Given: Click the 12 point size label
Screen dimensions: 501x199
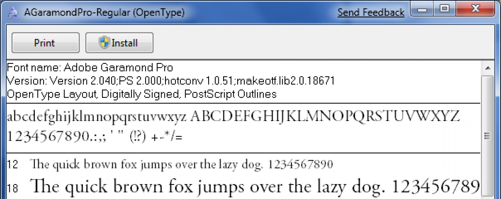Looking at the screenshot, I should [13, 165].
